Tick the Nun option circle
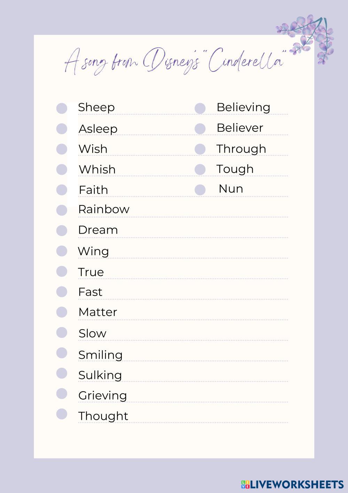The height and width of the screenshot is (493, 348). pos(200,190)
